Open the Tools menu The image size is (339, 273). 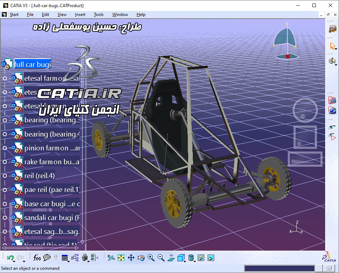coord(99,15)
